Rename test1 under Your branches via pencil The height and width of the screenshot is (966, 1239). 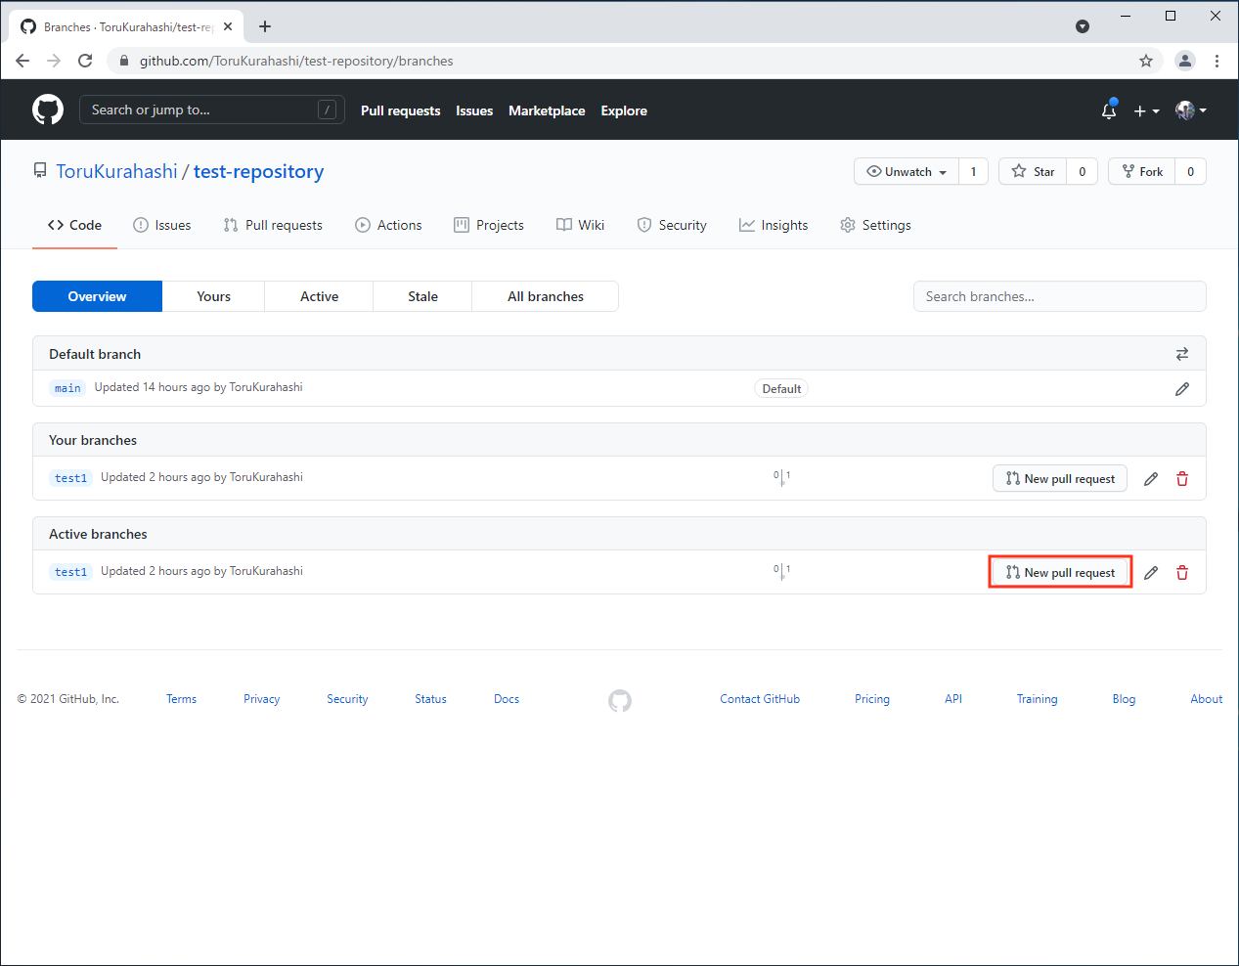coord(1151,479)
